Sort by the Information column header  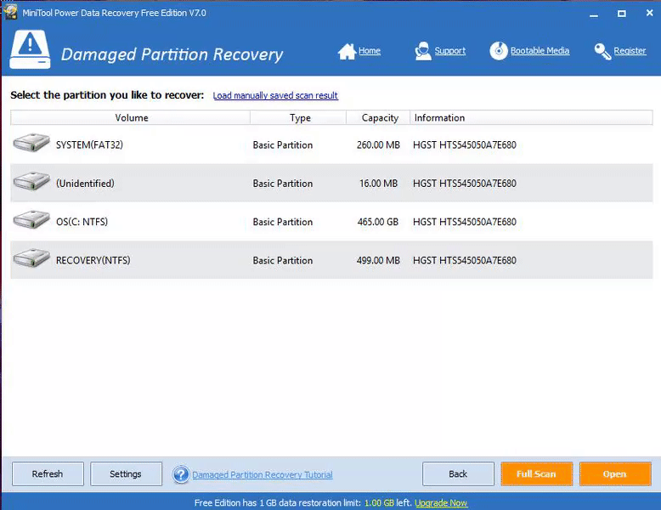point(531,117)
